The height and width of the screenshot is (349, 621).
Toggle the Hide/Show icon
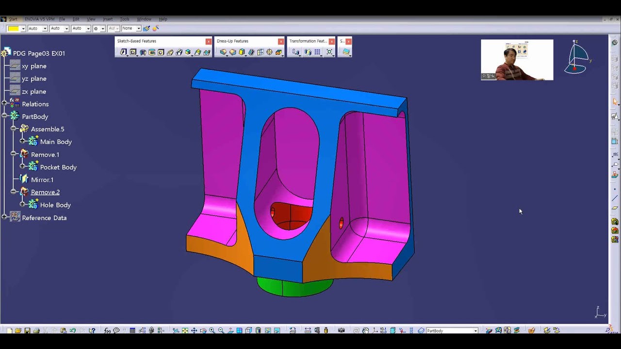click(x=267, y=330)
